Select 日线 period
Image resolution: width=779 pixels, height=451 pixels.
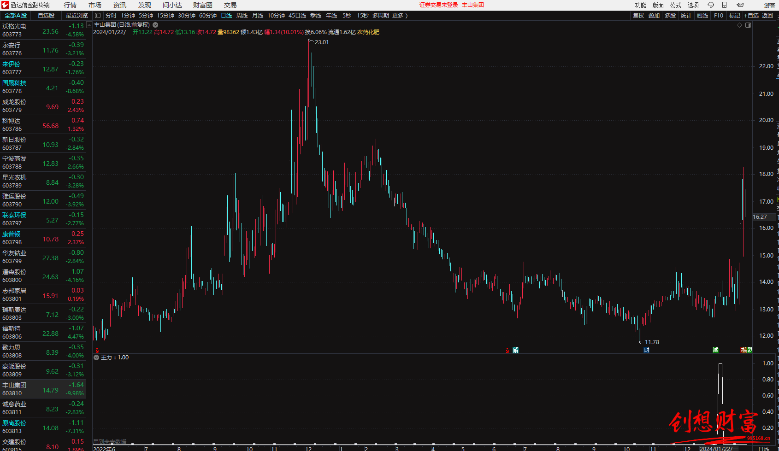(226, 16)
